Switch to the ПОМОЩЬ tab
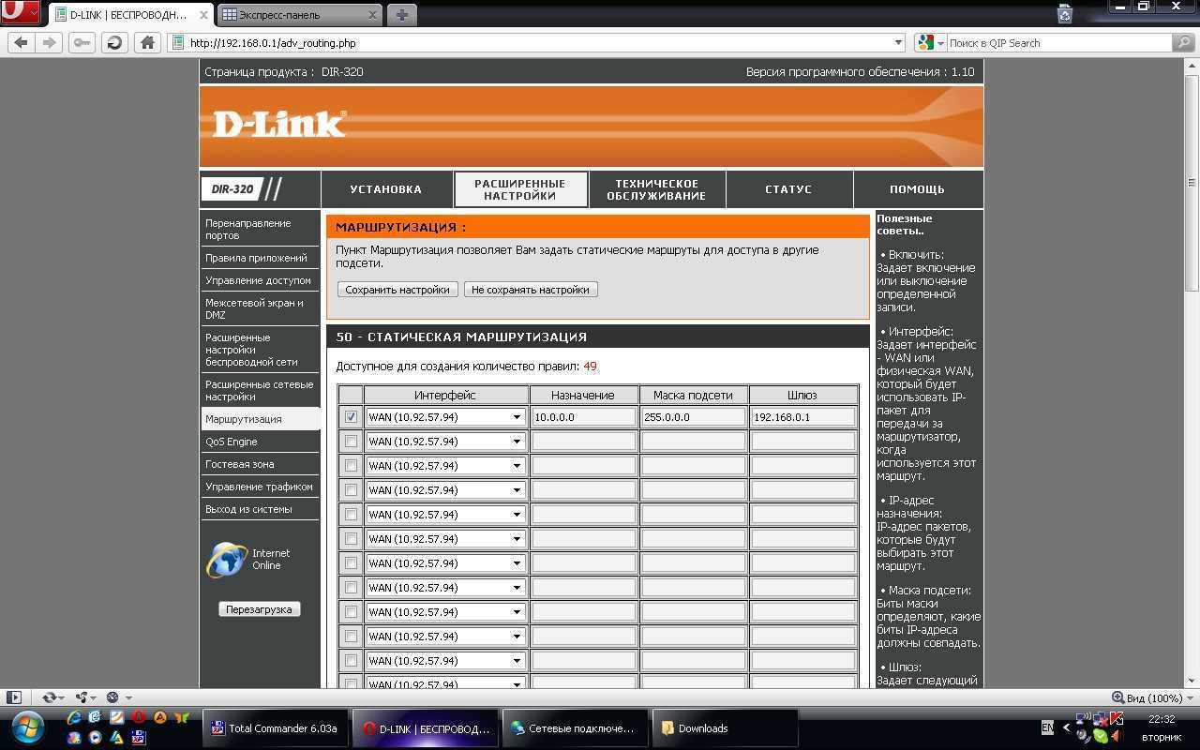 coord(917,189)
